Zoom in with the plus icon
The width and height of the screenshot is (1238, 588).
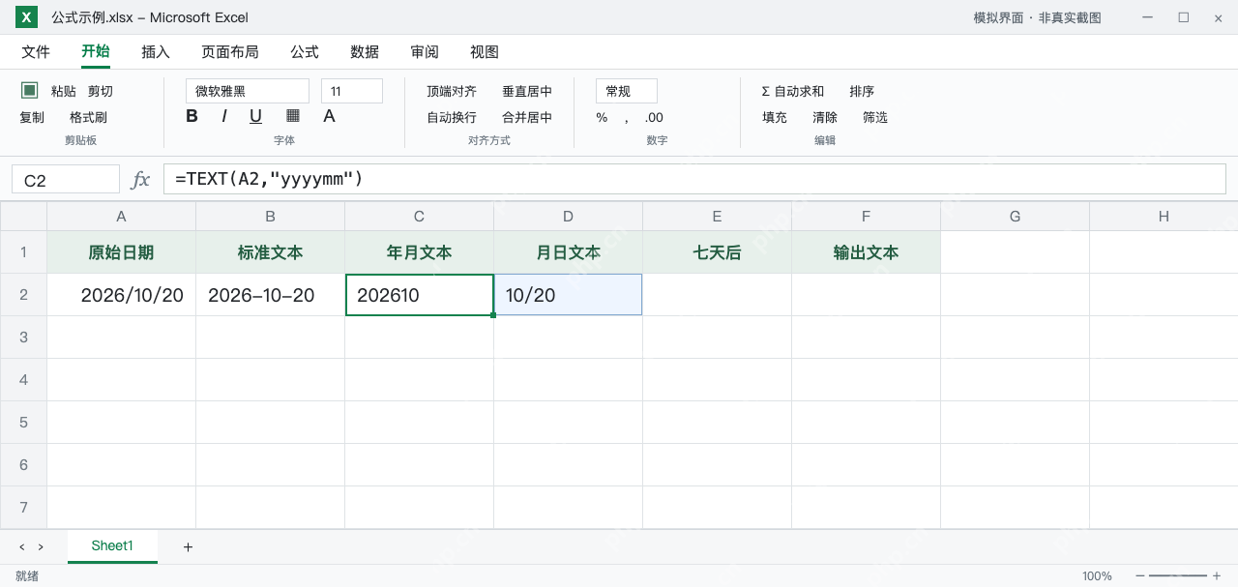(x=1217, y=575)
